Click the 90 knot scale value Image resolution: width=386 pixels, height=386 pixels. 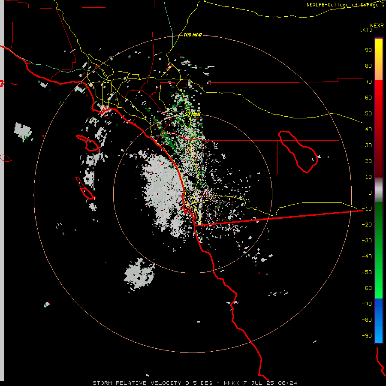tap(368, 50)
